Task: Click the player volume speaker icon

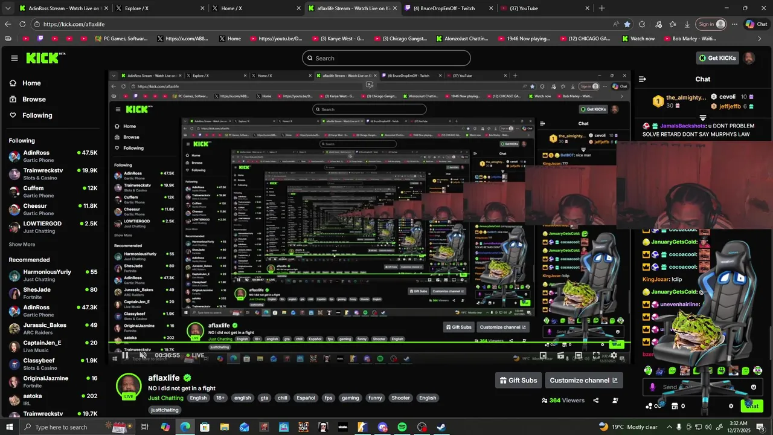Action: point(143,355)
